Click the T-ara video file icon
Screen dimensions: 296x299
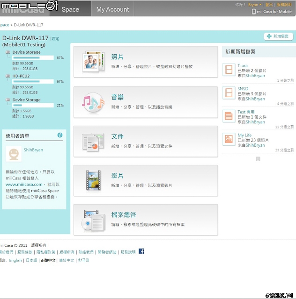pos(229,70)
